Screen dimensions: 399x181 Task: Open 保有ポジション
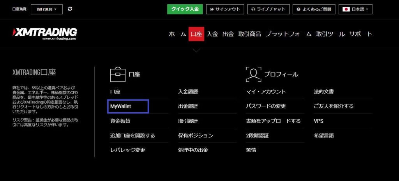[196, 136]
